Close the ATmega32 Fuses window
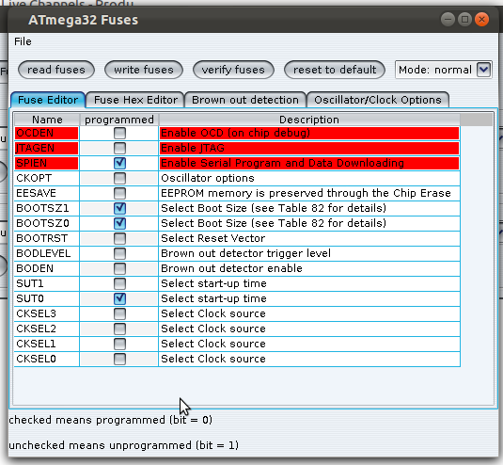The height and width of the screenshot is (465, 503). tap(481, 20)
